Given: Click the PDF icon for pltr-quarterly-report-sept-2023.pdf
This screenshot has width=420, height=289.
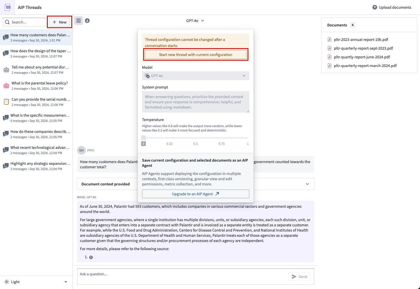Looking at the screenshot, I should click(330, 48).
